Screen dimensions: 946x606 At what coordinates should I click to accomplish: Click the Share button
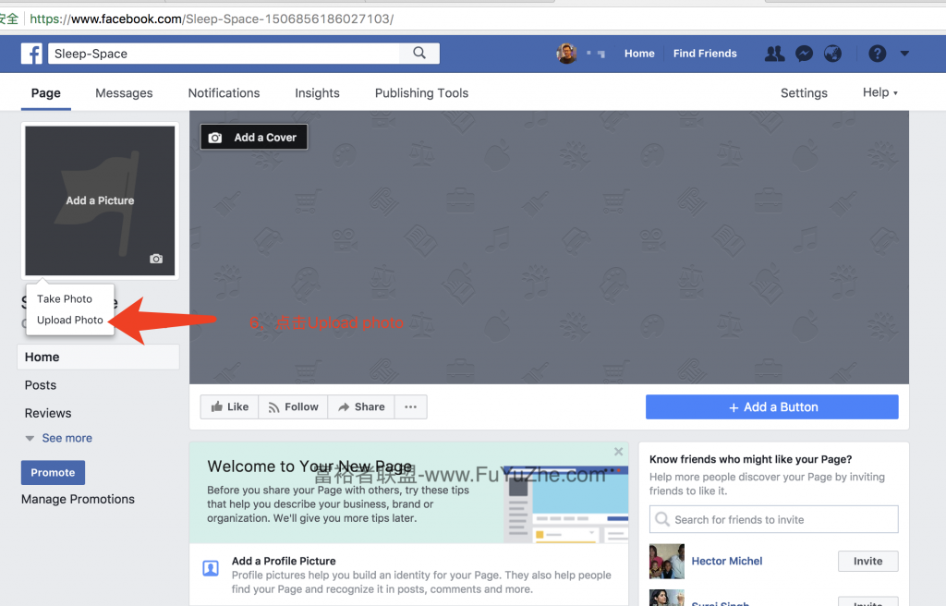[x=361, y=406]
